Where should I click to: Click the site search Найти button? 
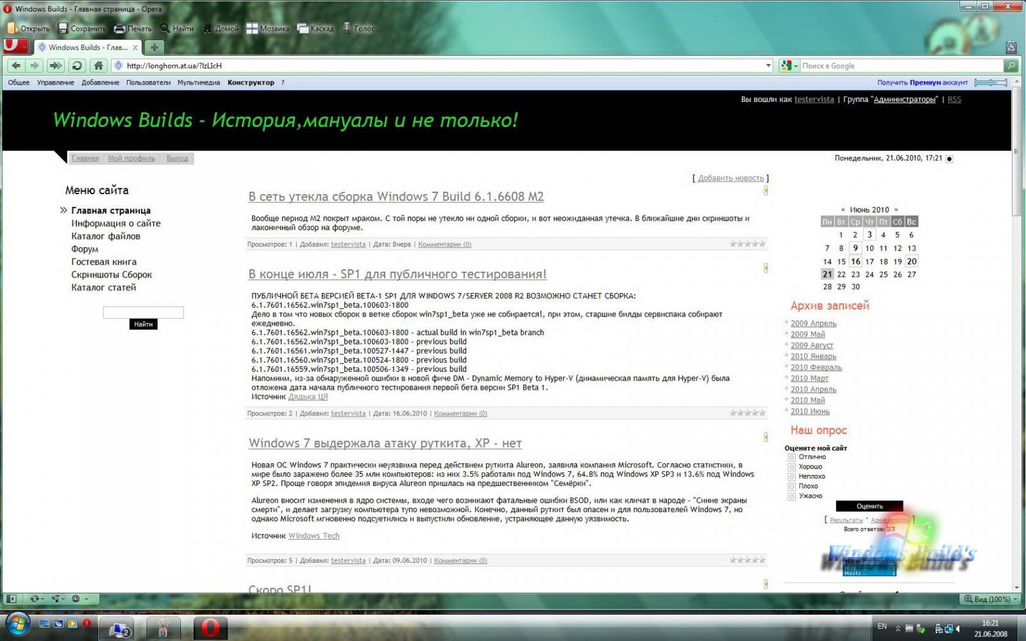point(143,324)
